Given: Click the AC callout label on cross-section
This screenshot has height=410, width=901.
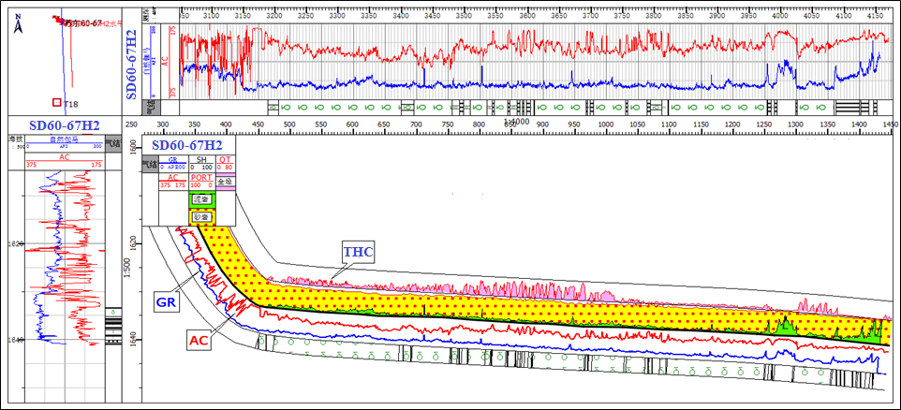Looking at the screenshot, I should [x=198, y=339].
